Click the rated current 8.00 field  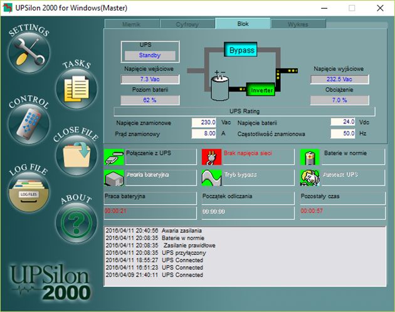coord(204,133)
